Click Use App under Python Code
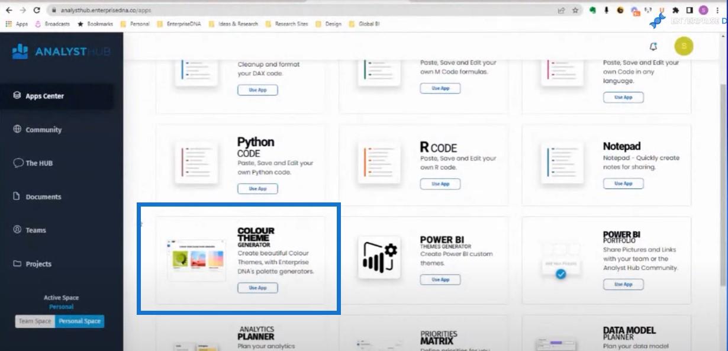Viewport: 728px width, 351px height. [257, 188]
